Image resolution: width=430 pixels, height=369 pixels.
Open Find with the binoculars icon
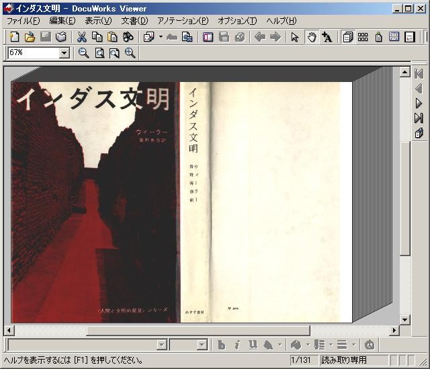[128, 37]
